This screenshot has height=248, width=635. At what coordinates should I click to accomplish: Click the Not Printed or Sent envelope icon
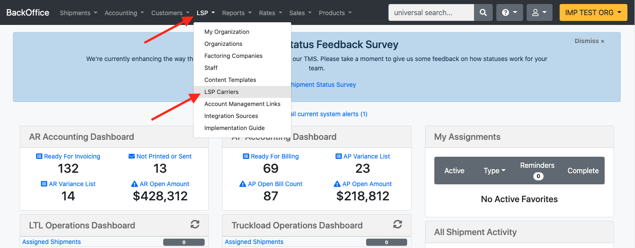132,156
